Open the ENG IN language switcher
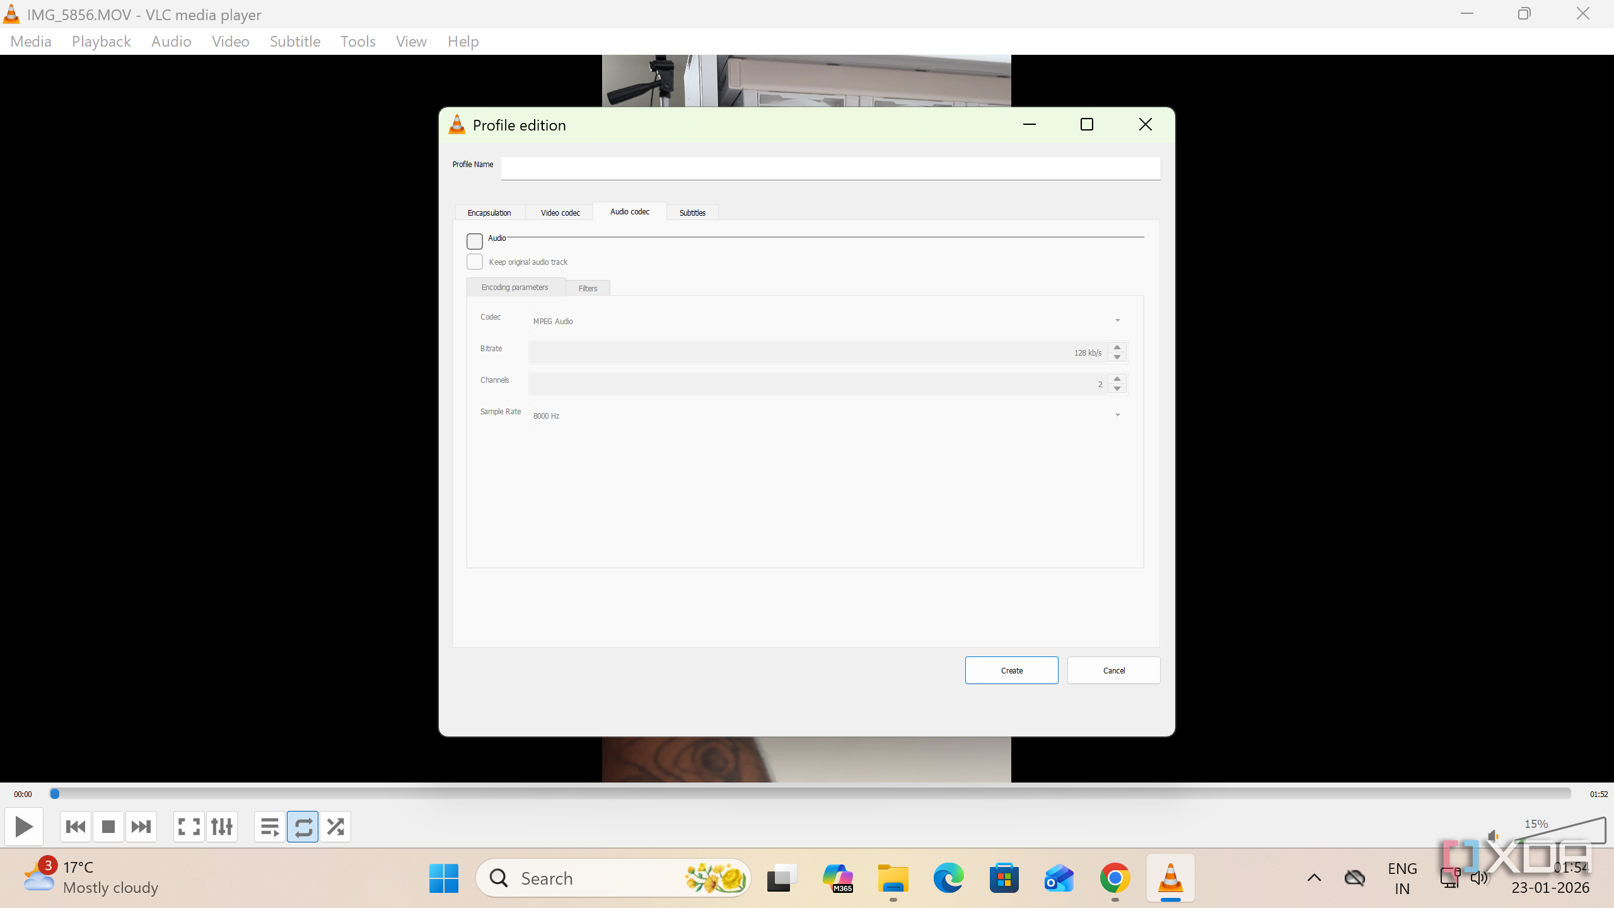Image resolution: width=1614 pixels, height=908 pixels. (x=1402, y=878)
